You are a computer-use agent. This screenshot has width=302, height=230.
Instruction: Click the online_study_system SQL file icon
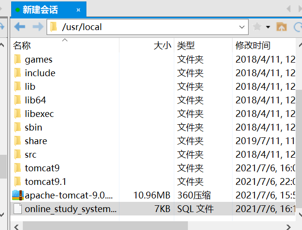pyautogui.click(x=17, y=209)
